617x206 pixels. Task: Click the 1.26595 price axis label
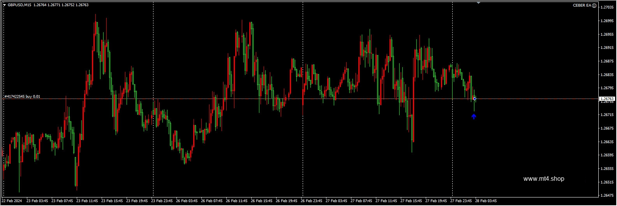coord(607,155)
